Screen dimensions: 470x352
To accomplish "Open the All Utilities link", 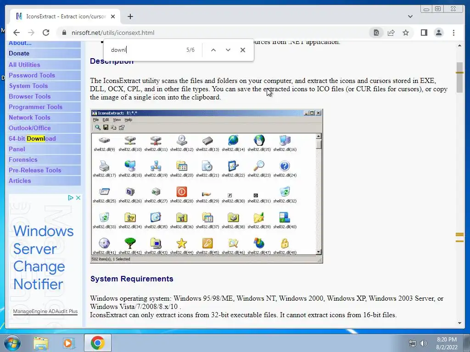I will [24, 65].
